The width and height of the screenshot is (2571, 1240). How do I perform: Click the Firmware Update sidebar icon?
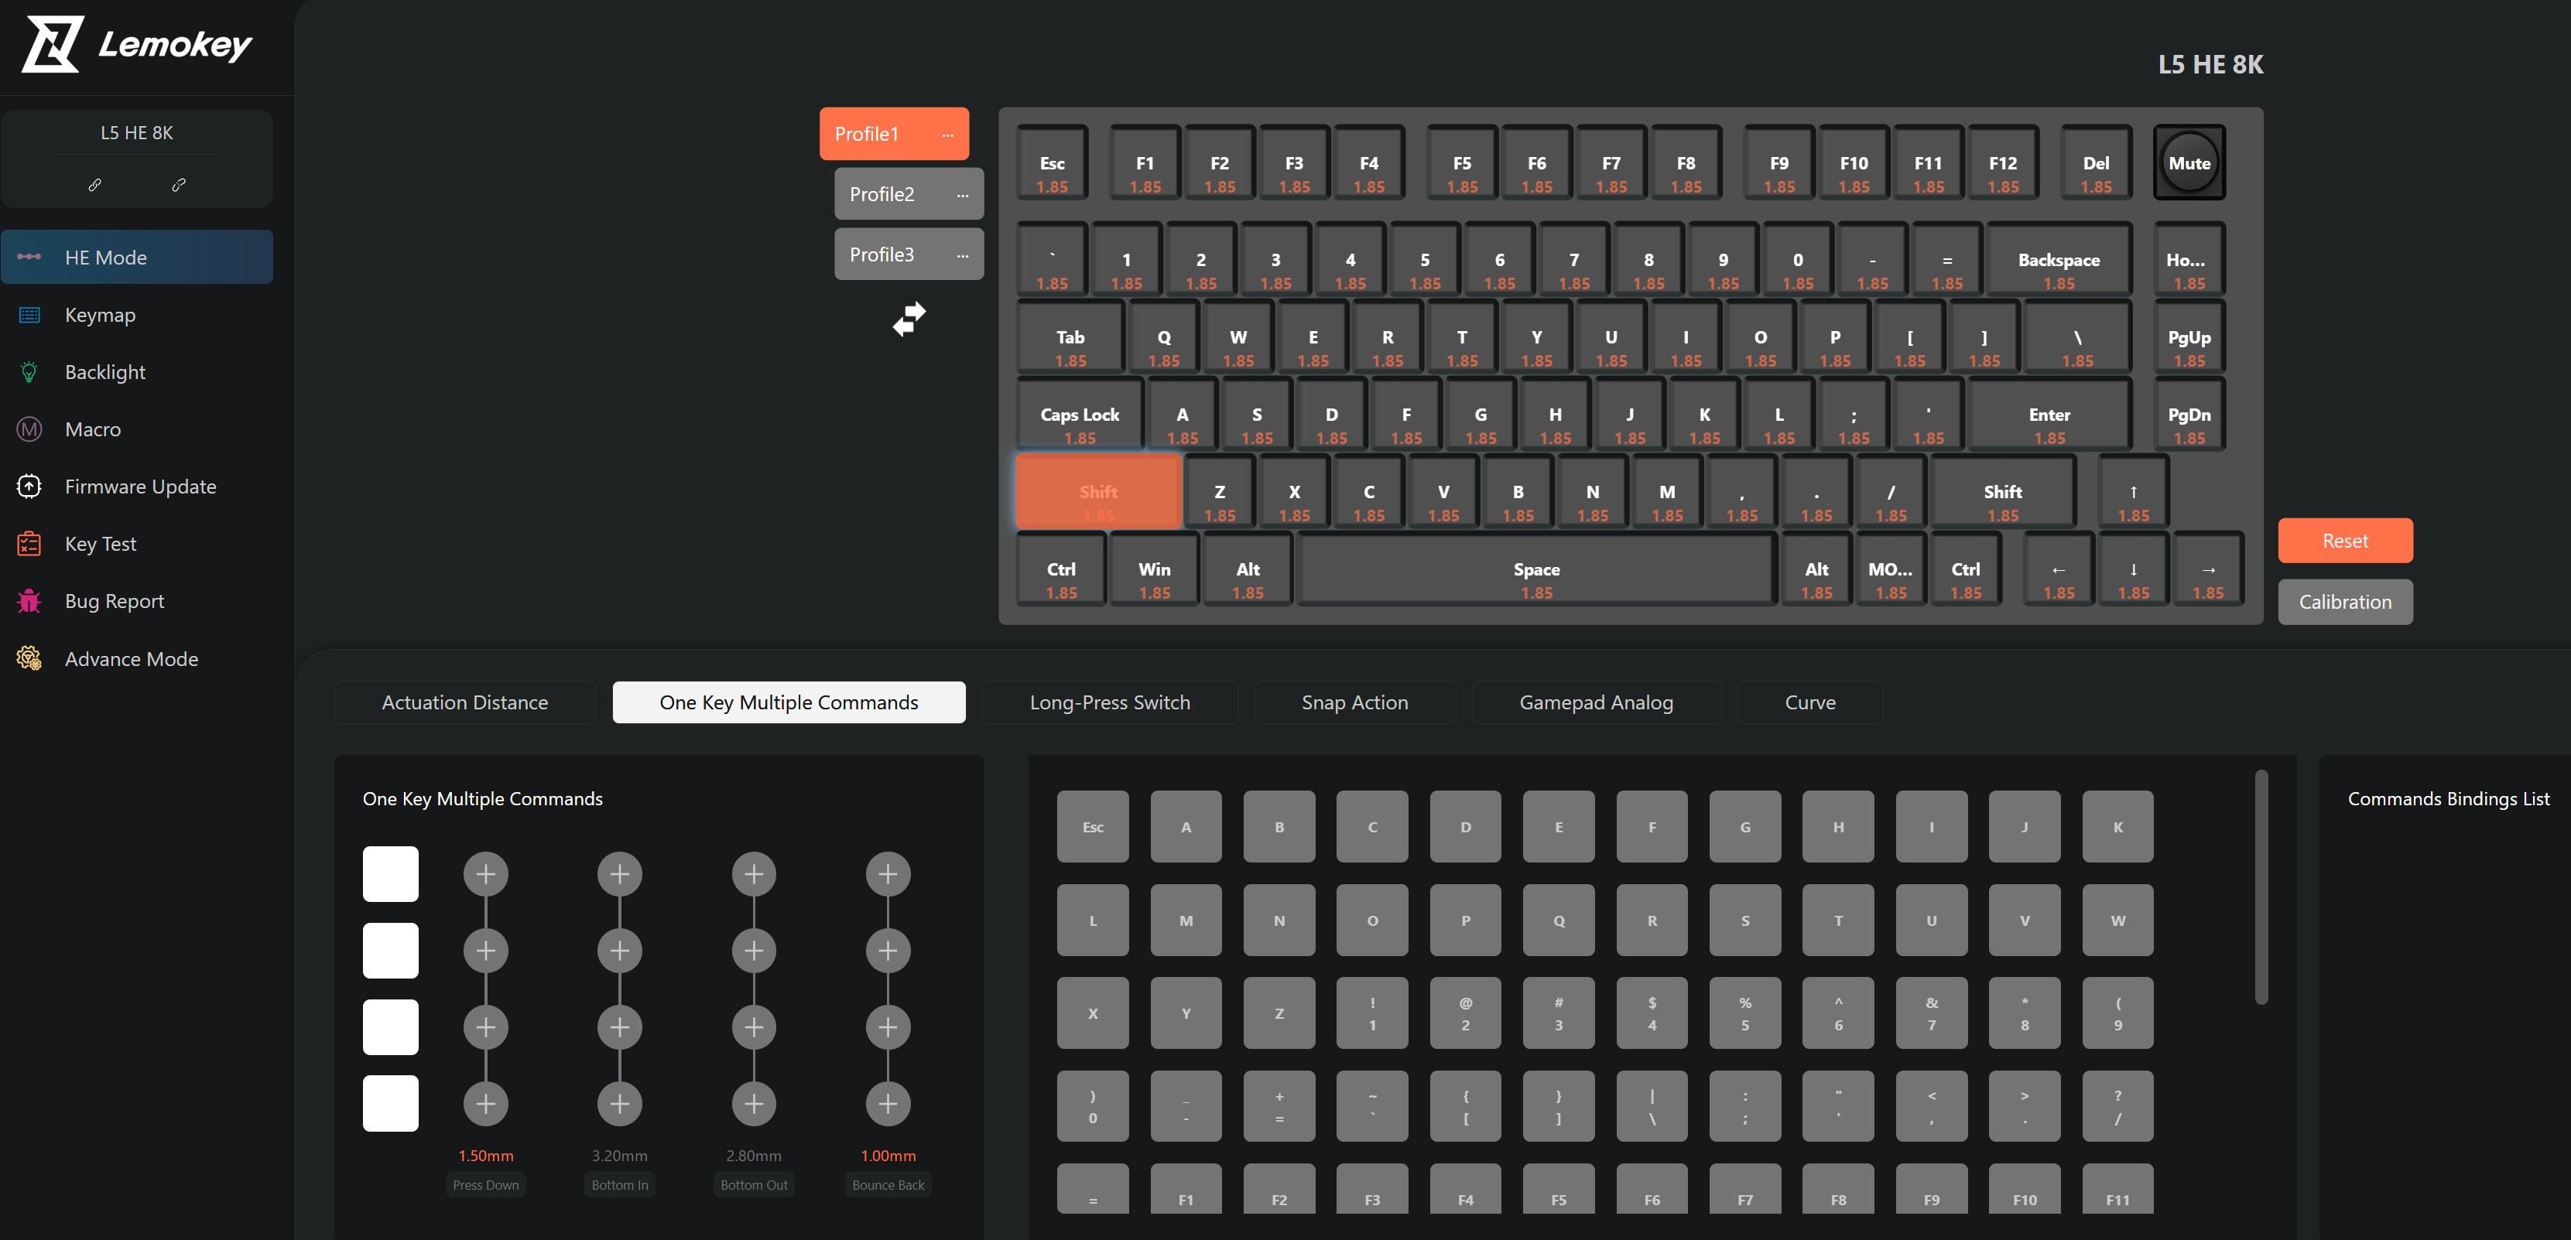[x=29, y=487]
